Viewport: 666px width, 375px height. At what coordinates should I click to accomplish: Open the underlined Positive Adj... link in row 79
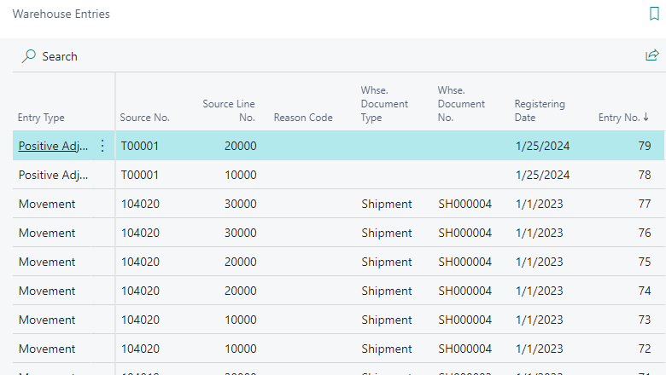pyautogui.click(x=53, y=146)
